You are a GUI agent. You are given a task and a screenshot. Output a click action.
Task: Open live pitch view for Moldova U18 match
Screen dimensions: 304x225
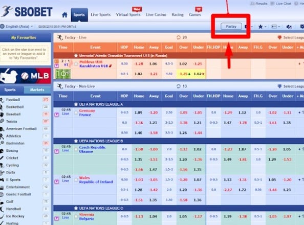(x=63, y=74)
